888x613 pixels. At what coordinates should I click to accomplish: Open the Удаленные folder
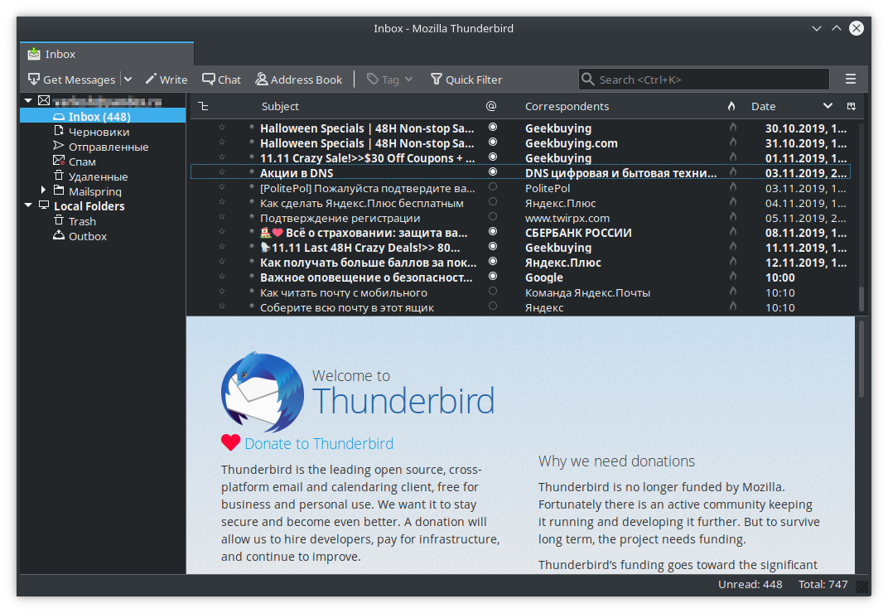click(x=98, y=176)
